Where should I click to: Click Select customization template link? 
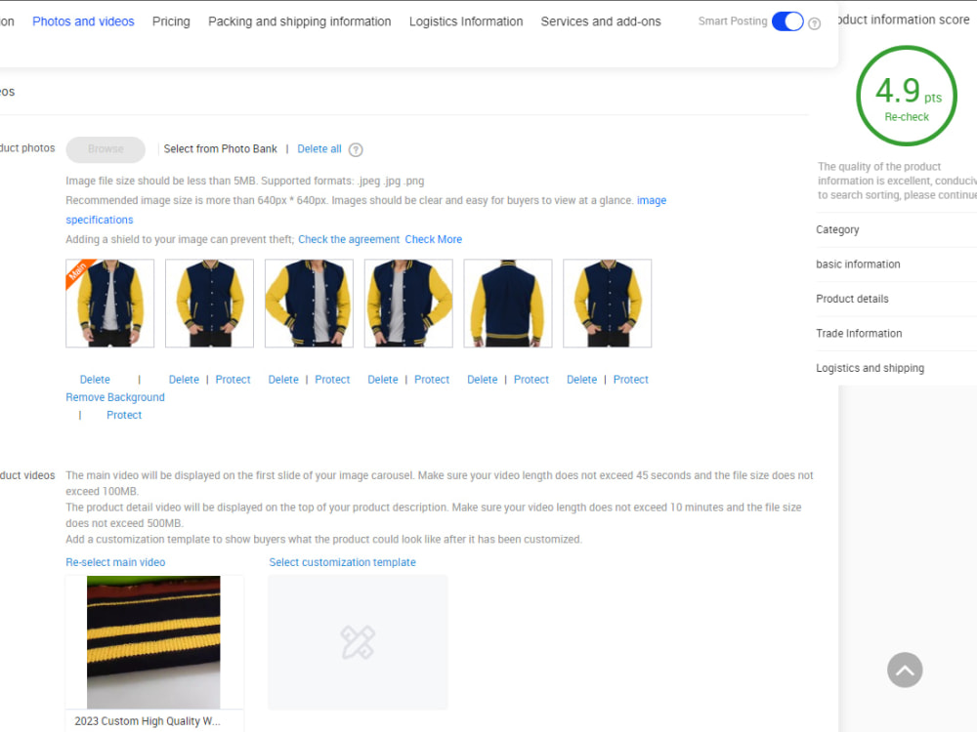(342, 562)
